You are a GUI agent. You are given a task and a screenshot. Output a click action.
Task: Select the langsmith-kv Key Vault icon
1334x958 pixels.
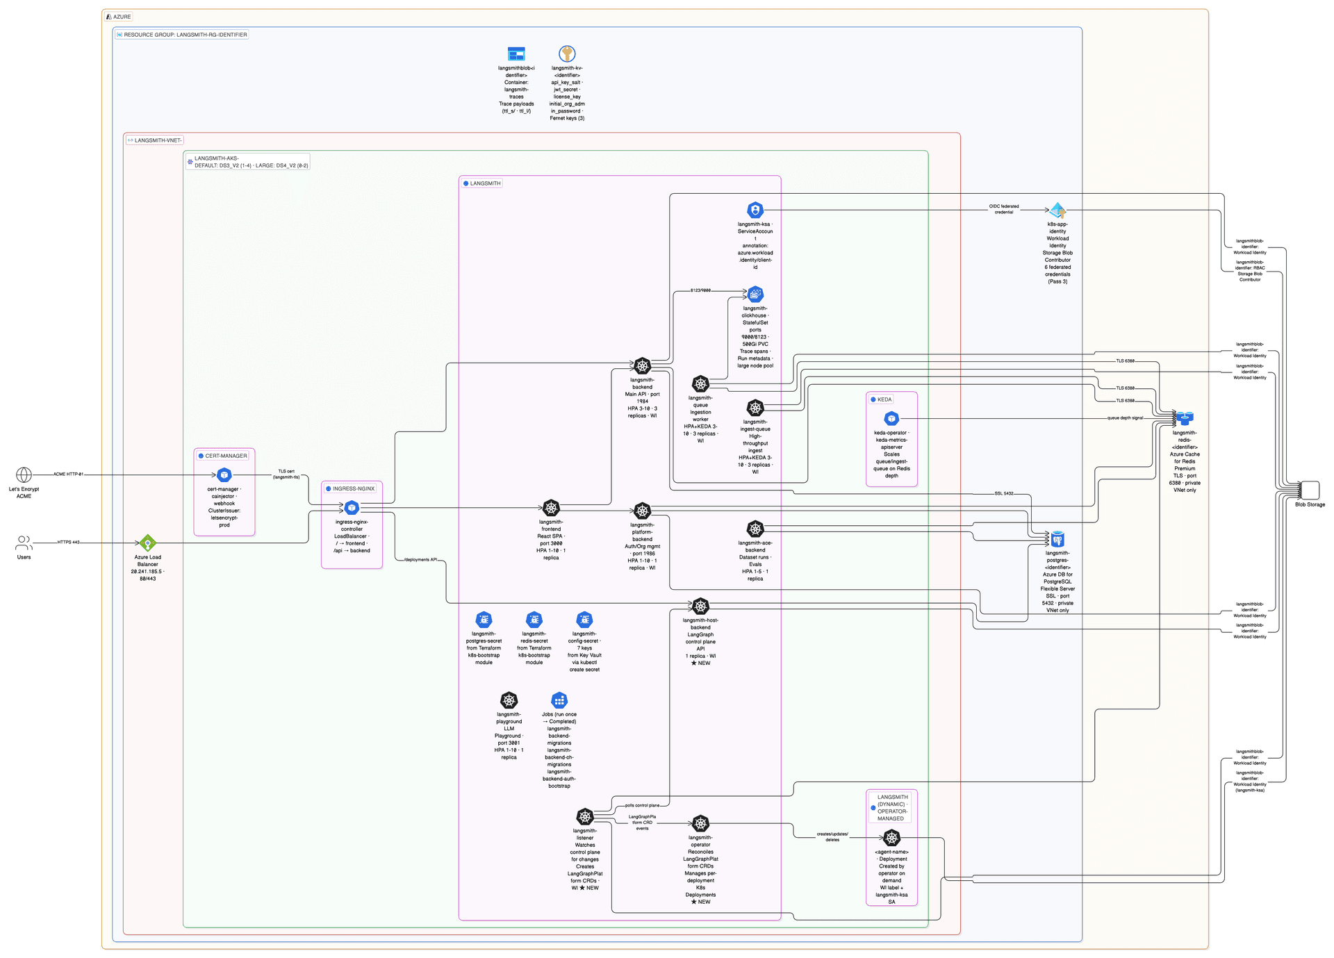pyautogui.click(x=567, y=53)
